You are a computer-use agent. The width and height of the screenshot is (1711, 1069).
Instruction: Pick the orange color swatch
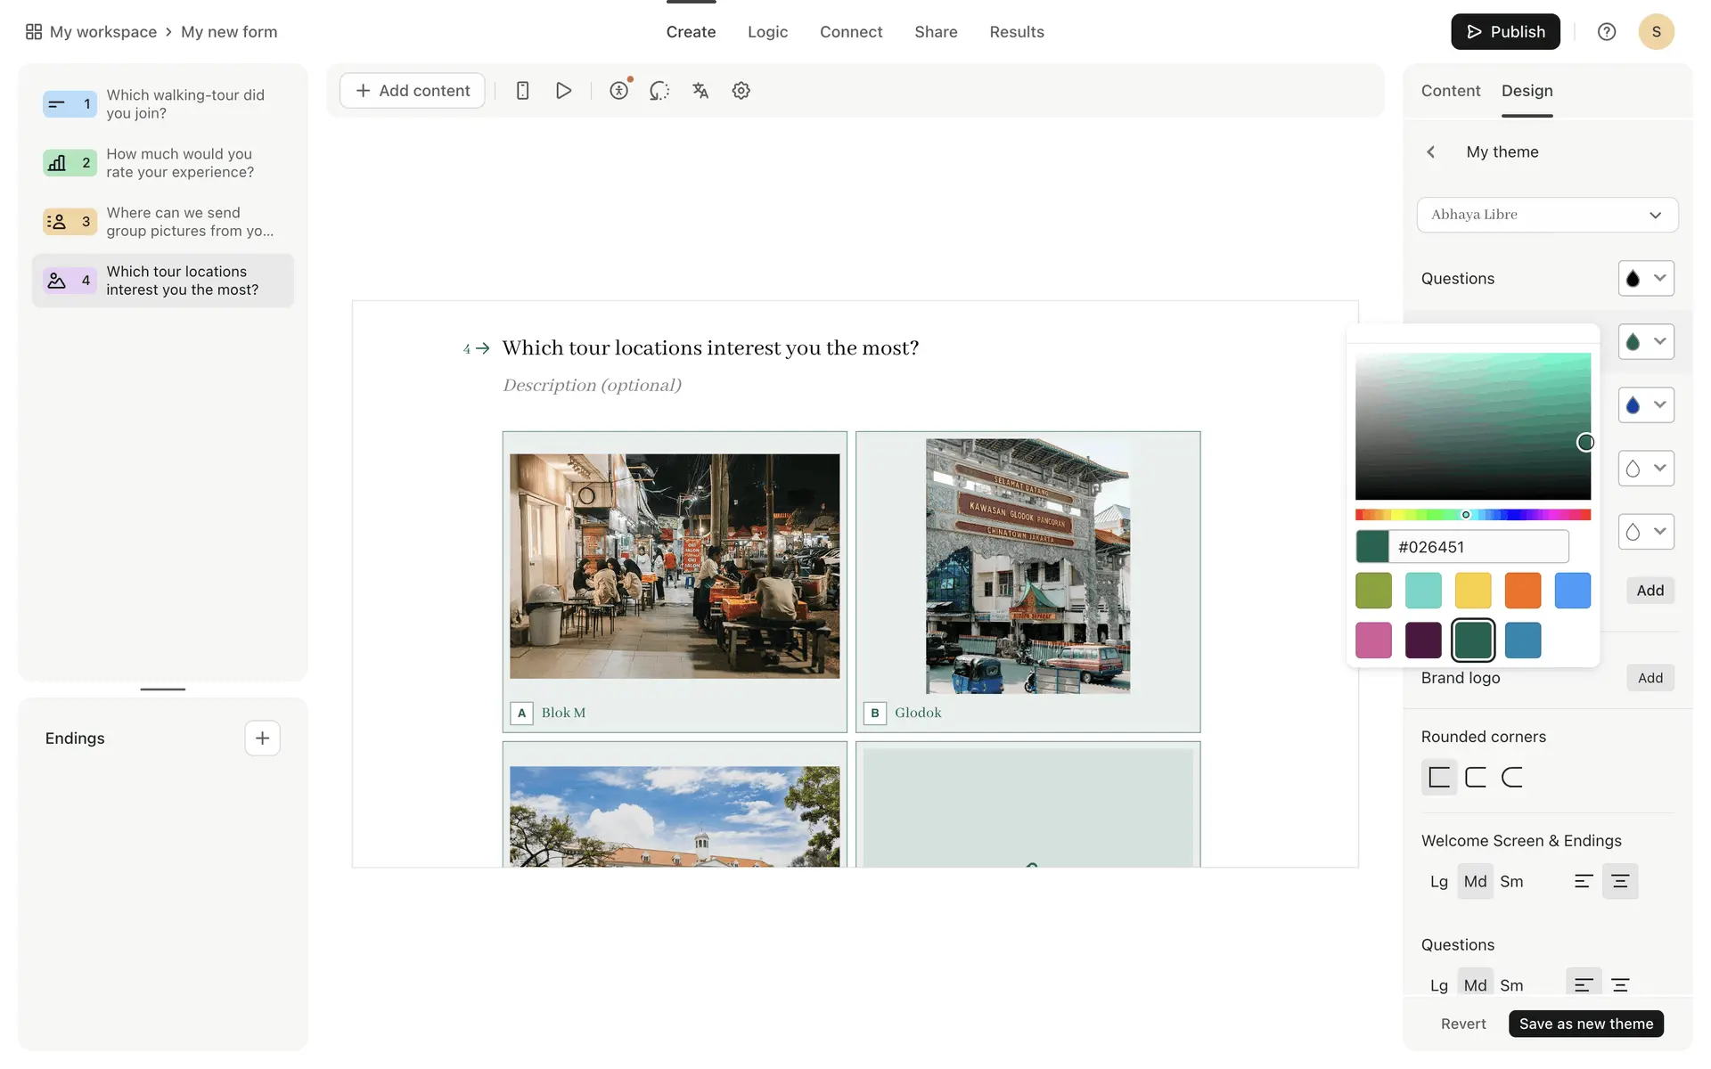click(1522, 591)
